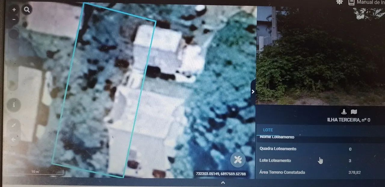Image resolution: width=385 pixels, height=187 pixels.
Task: Click the back arrow map button
Action: [14, 139]
